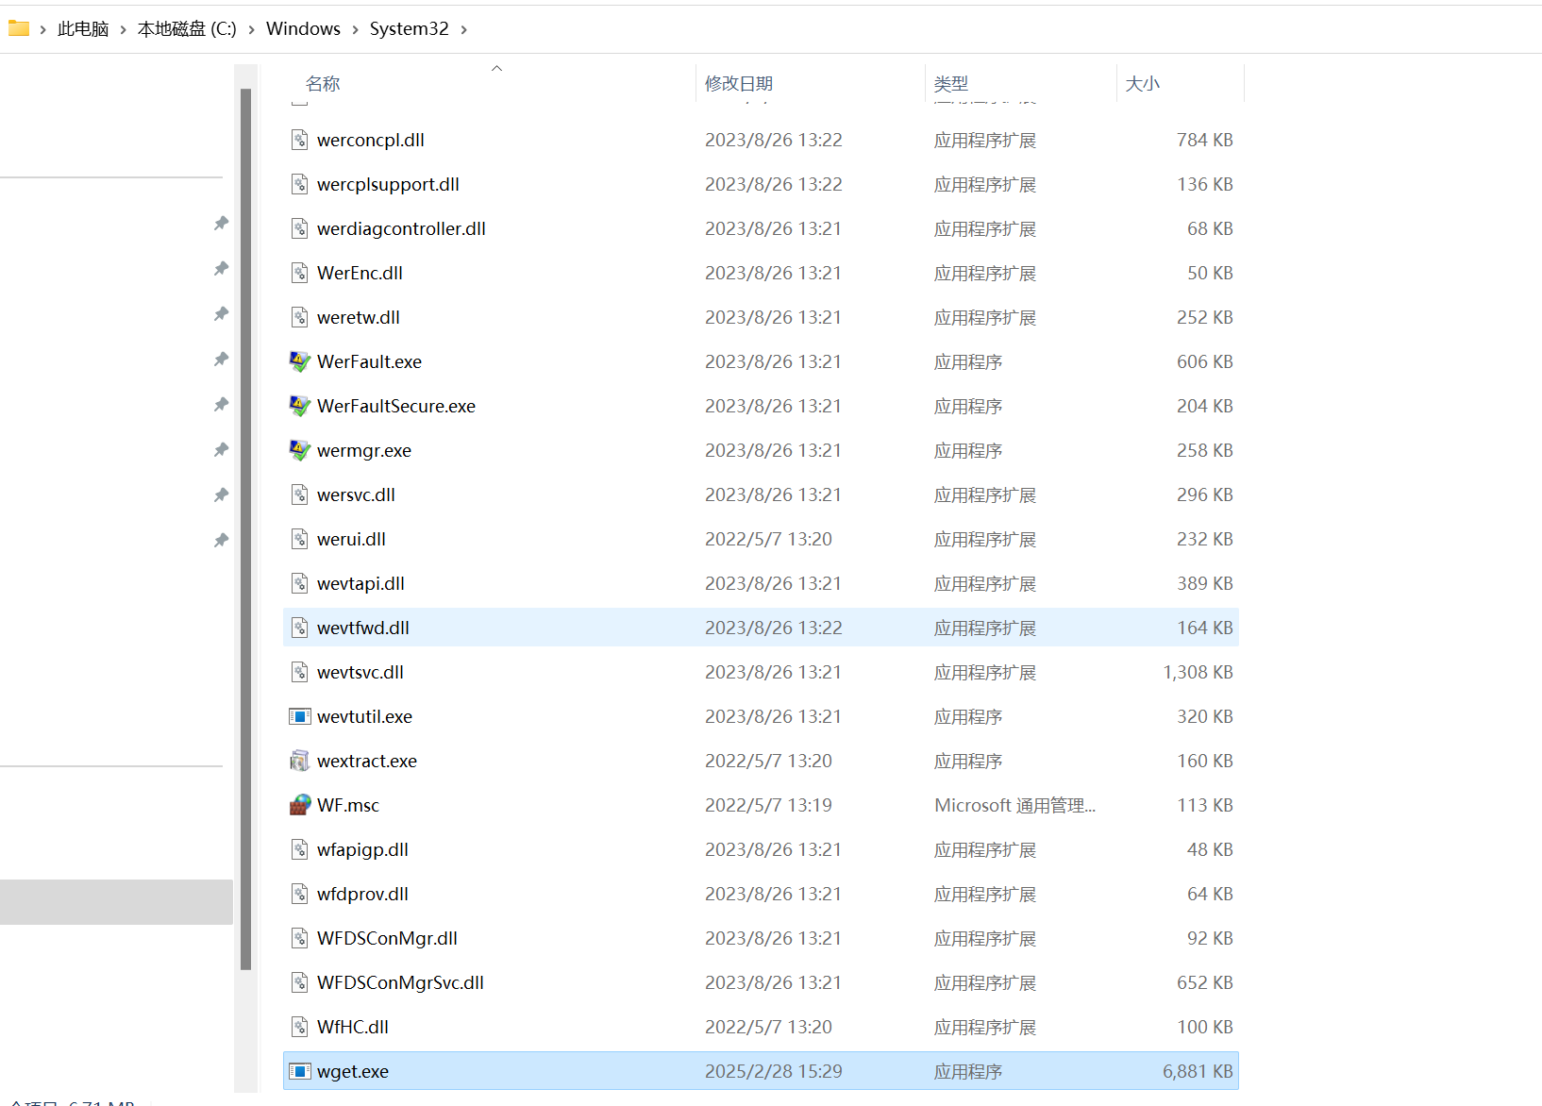This screenshot has width=1542, height=1106.
Task: Navigate to Windows folder in breadcrumb
Action: click(303, 29)
